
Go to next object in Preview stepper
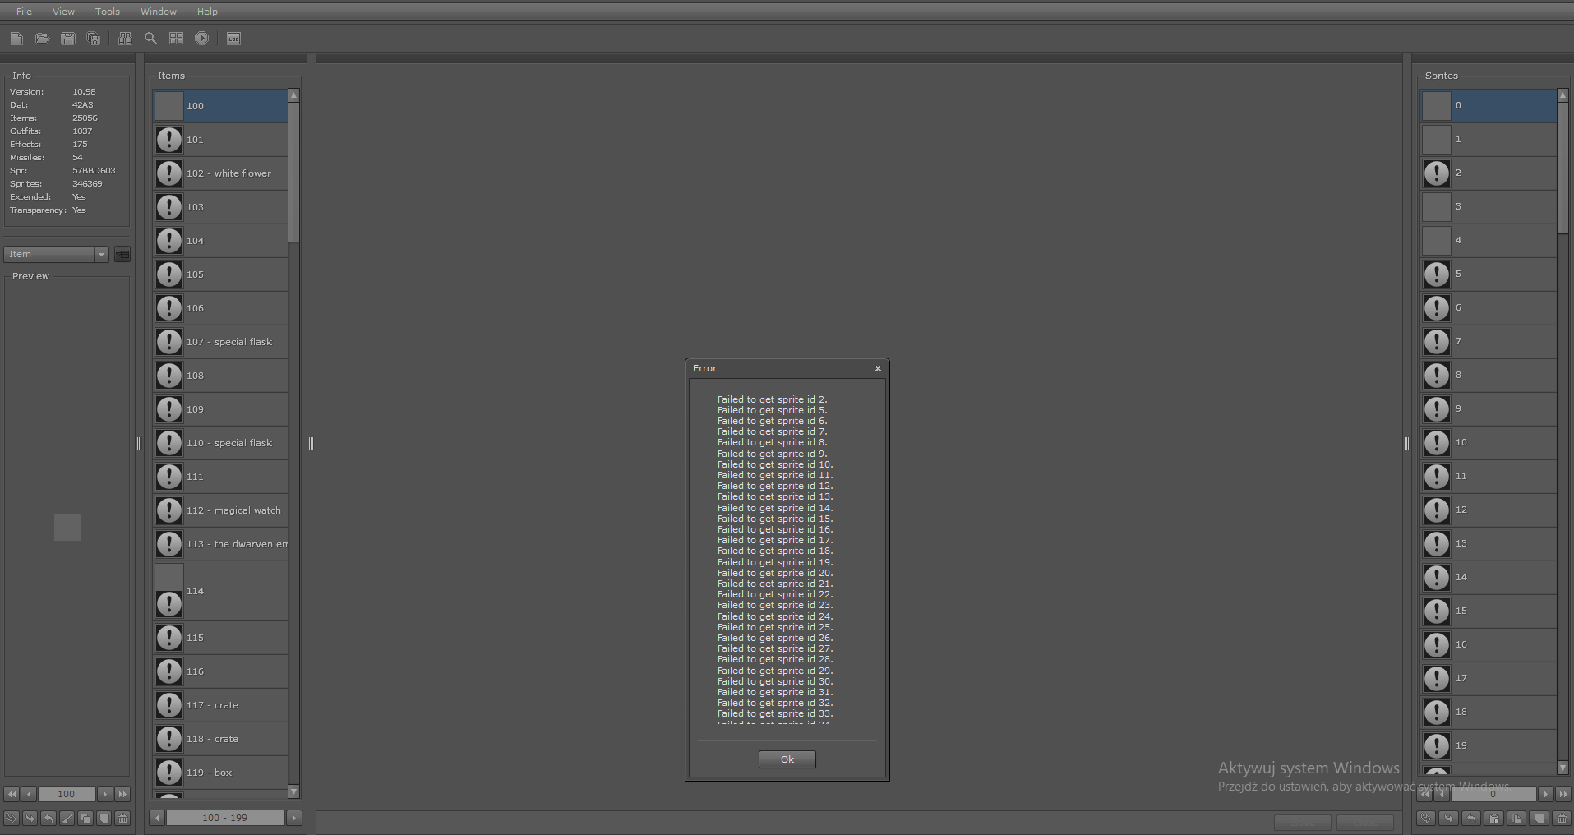pos(105,794)
